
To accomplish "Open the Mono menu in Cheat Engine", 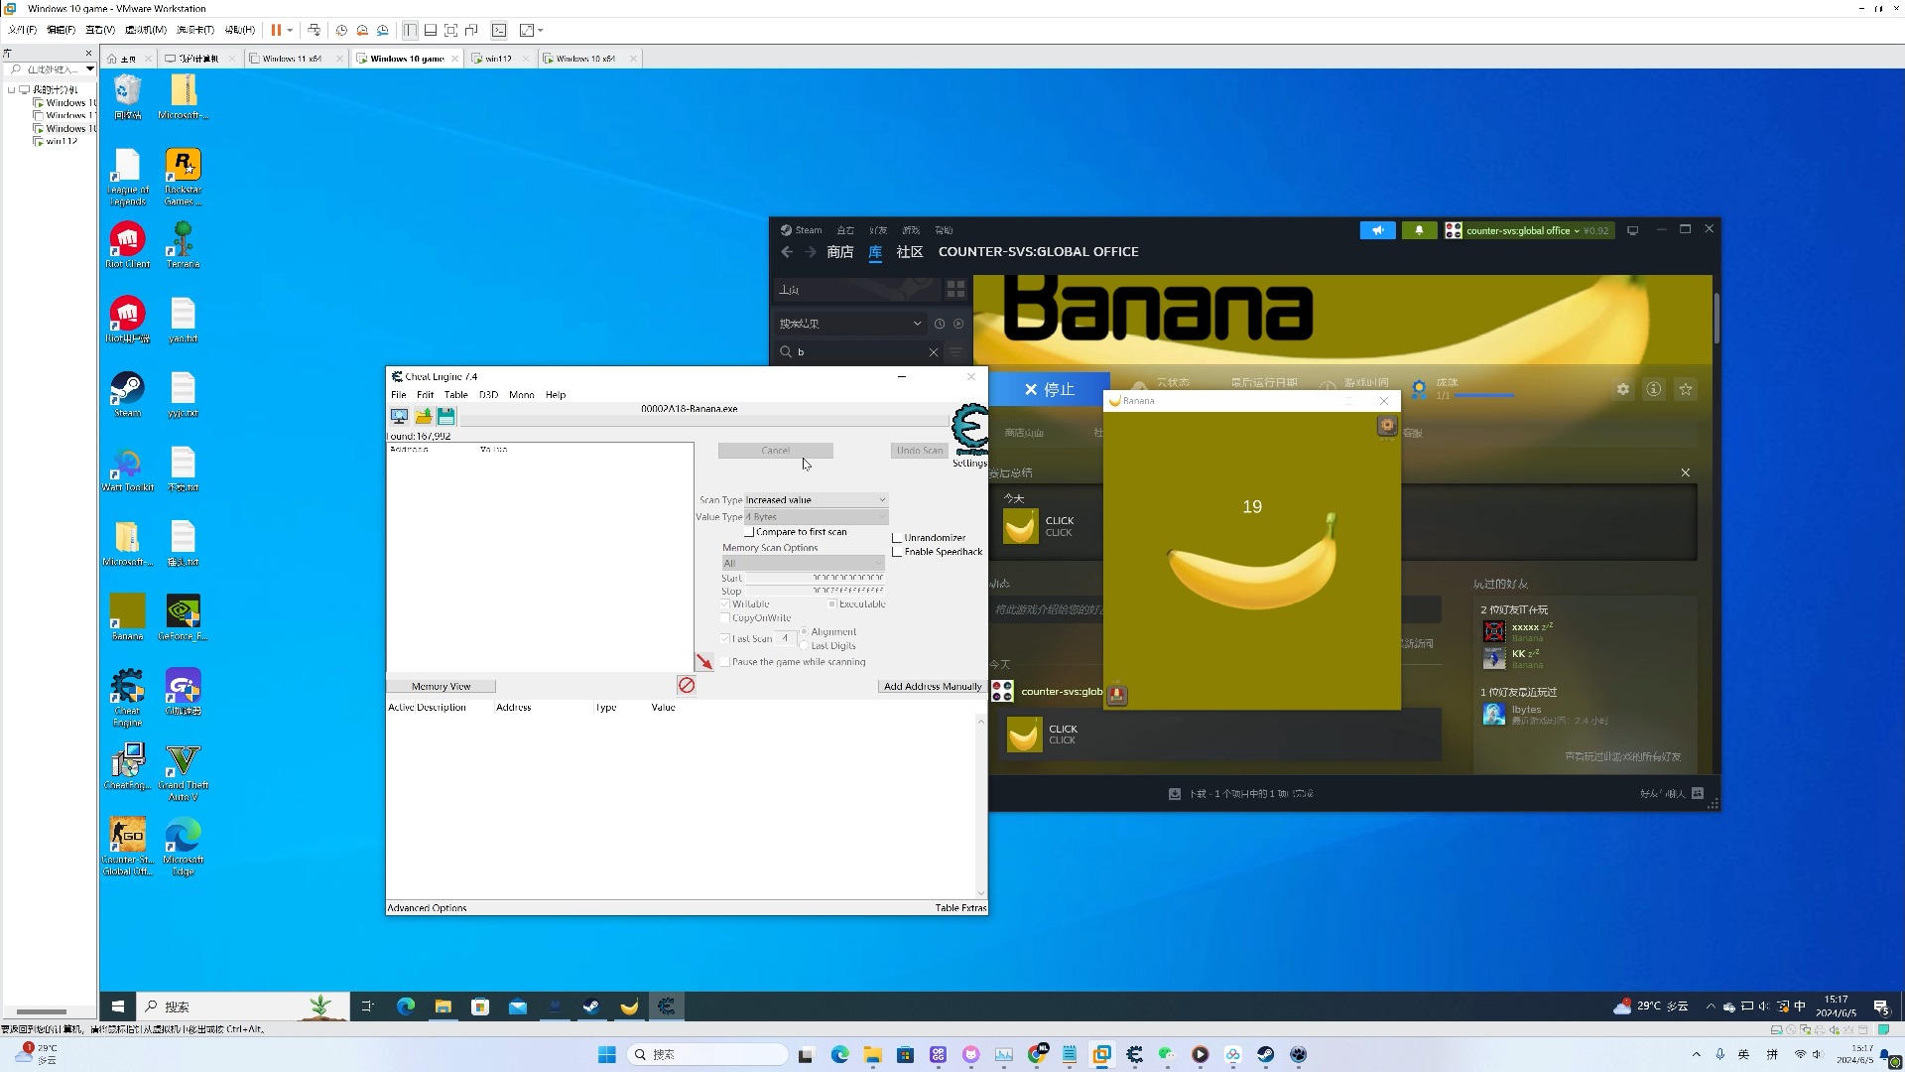I will click(521, 395).
